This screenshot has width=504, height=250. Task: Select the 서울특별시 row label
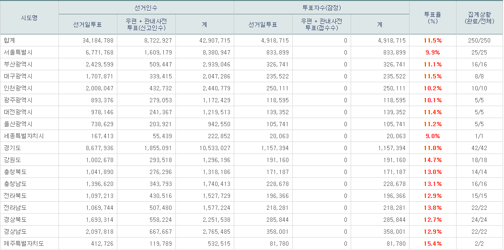pyautogui.click(x=18, y=53)
